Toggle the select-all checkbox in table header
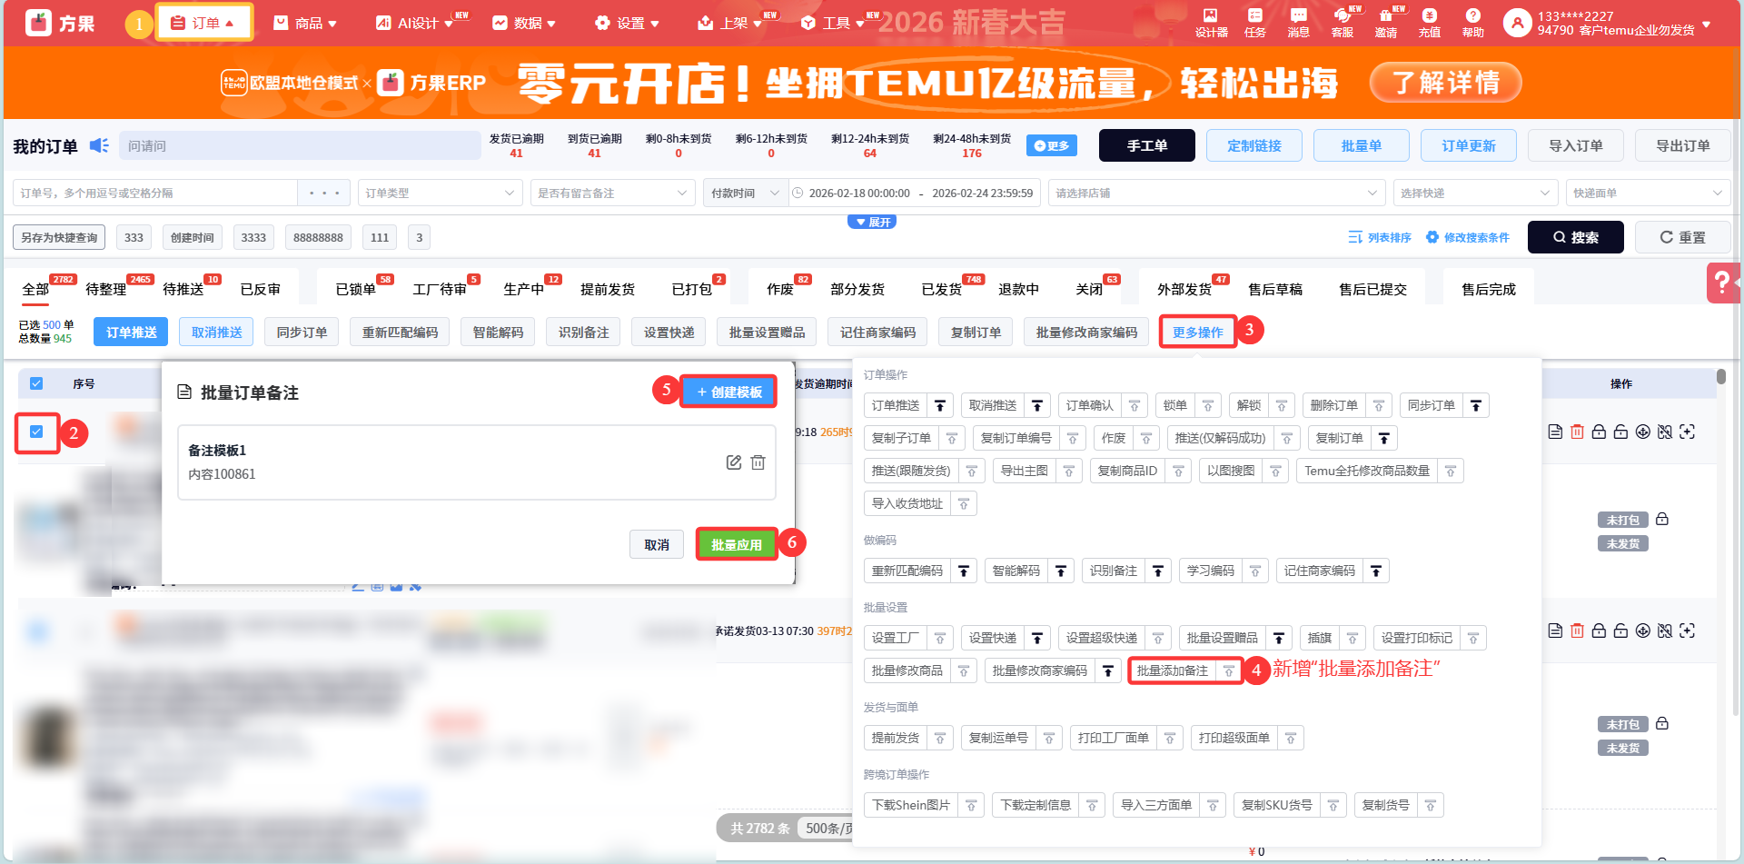 pos(36,383)
